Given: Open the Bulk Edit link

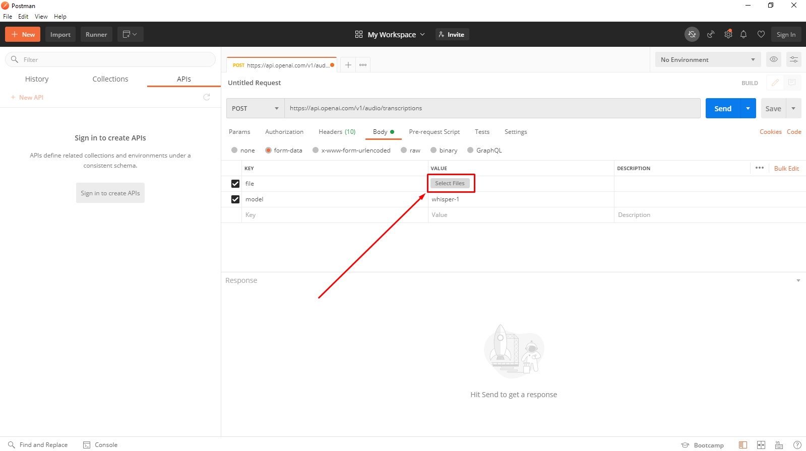Looking at the screenshot, I should click(x=786, y=169).
